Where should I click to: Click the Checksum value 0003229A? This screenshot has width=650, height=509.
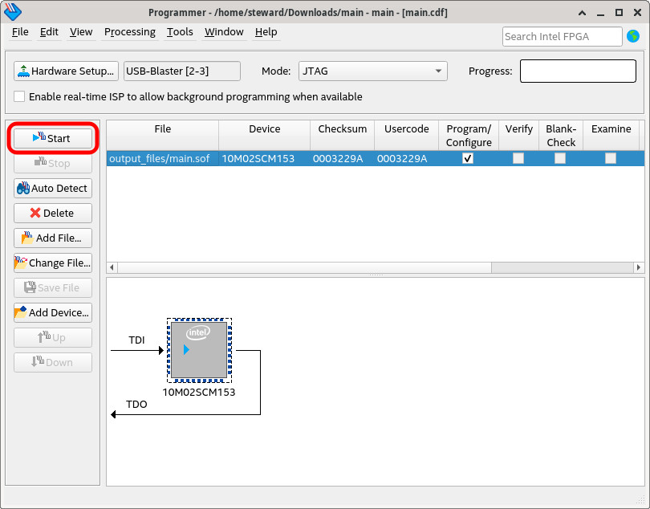click(342, 158)
